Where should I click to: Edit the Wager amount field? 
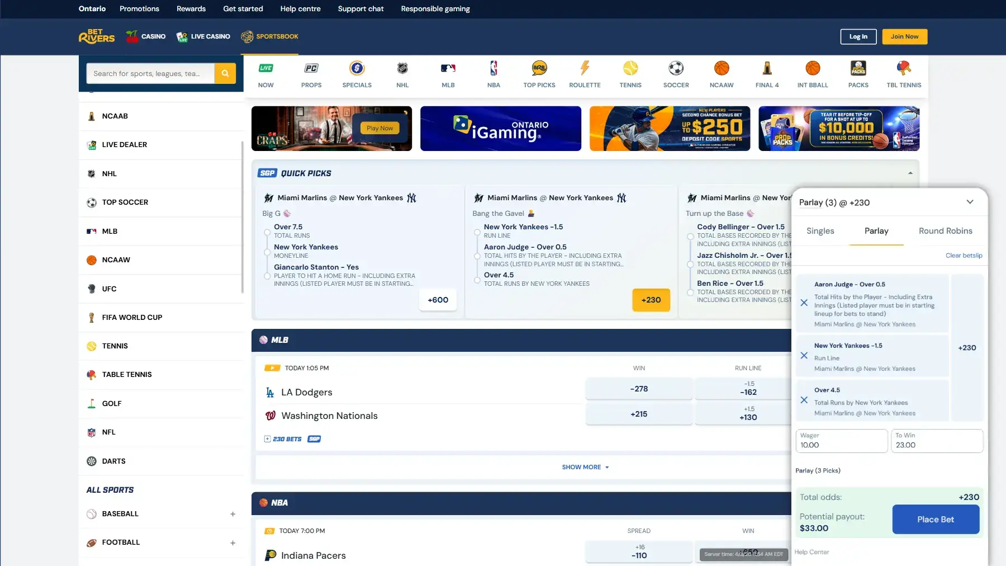842,441
